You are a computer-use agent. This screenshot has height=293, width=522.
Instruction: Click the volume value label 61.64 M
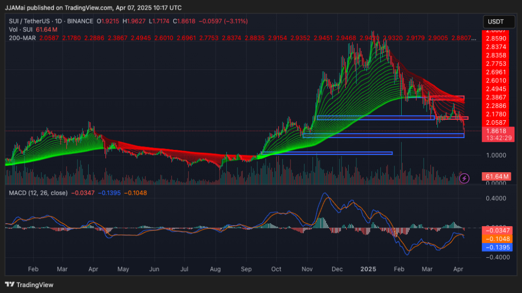coord(497,176)
